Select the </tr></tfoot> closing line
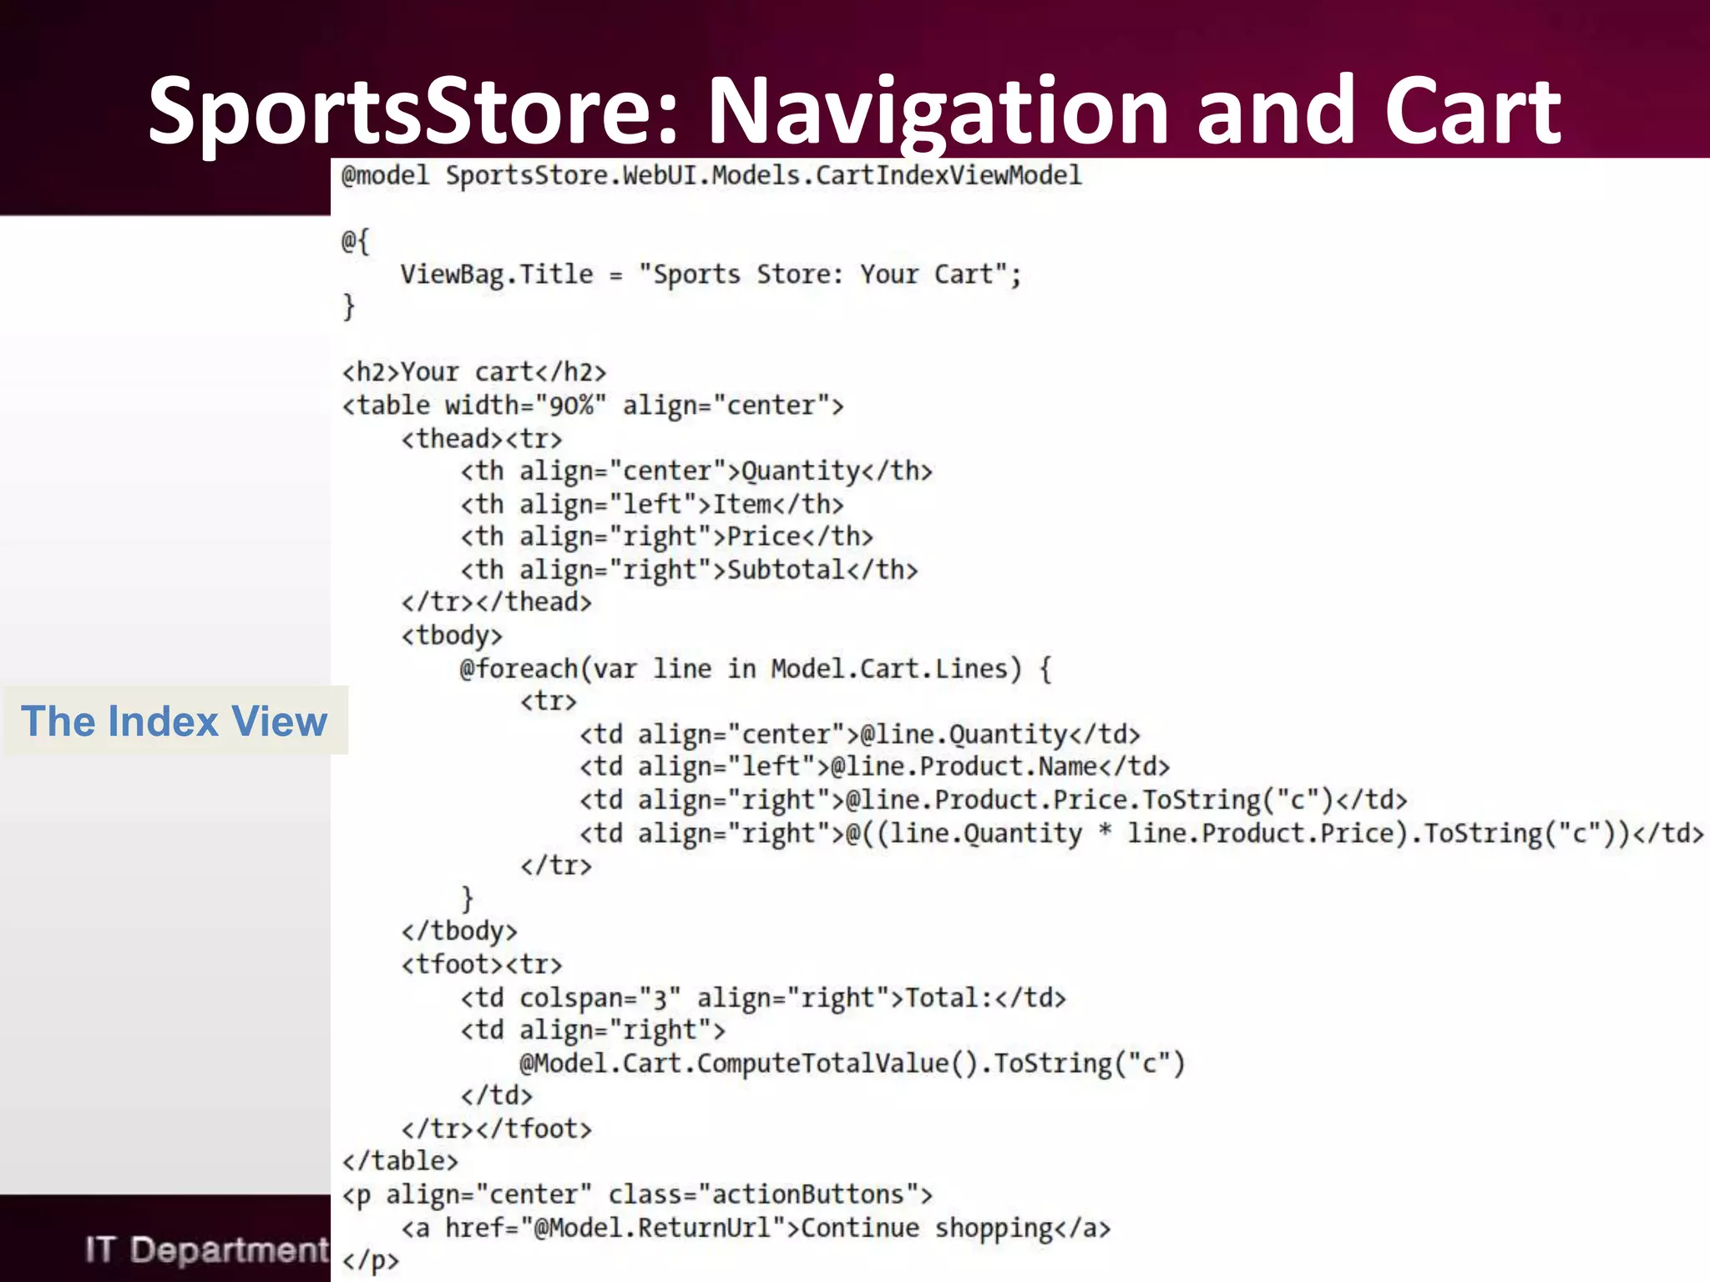 [496, 1129]
